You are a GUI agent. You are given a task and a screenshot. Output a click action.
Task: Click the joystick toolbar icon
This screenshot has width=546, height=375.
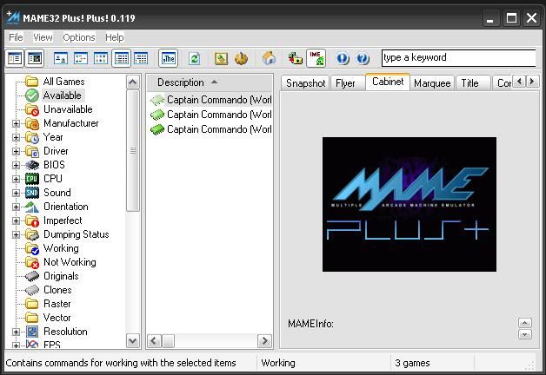point(241,58)
